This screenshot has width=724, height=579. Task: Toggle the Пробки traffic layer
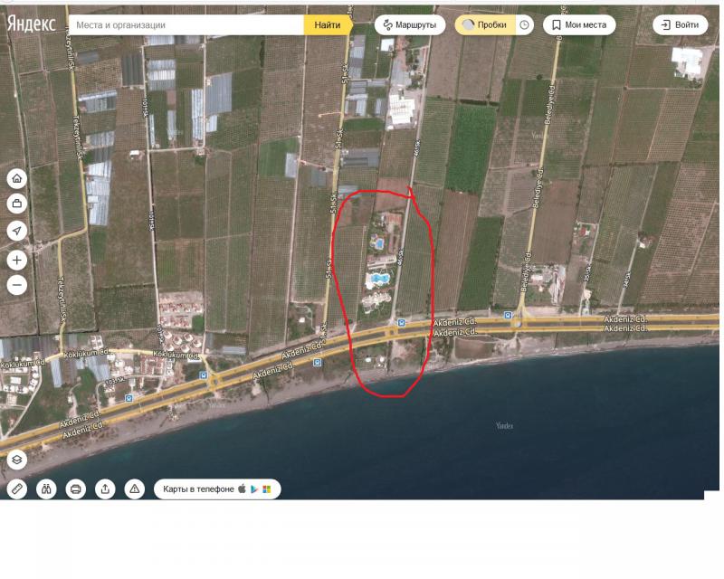[x=485, y=25]
